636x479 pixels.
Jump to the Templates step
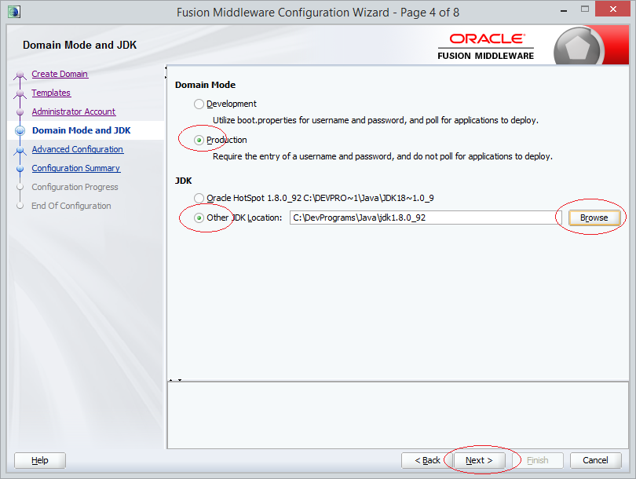51,93
